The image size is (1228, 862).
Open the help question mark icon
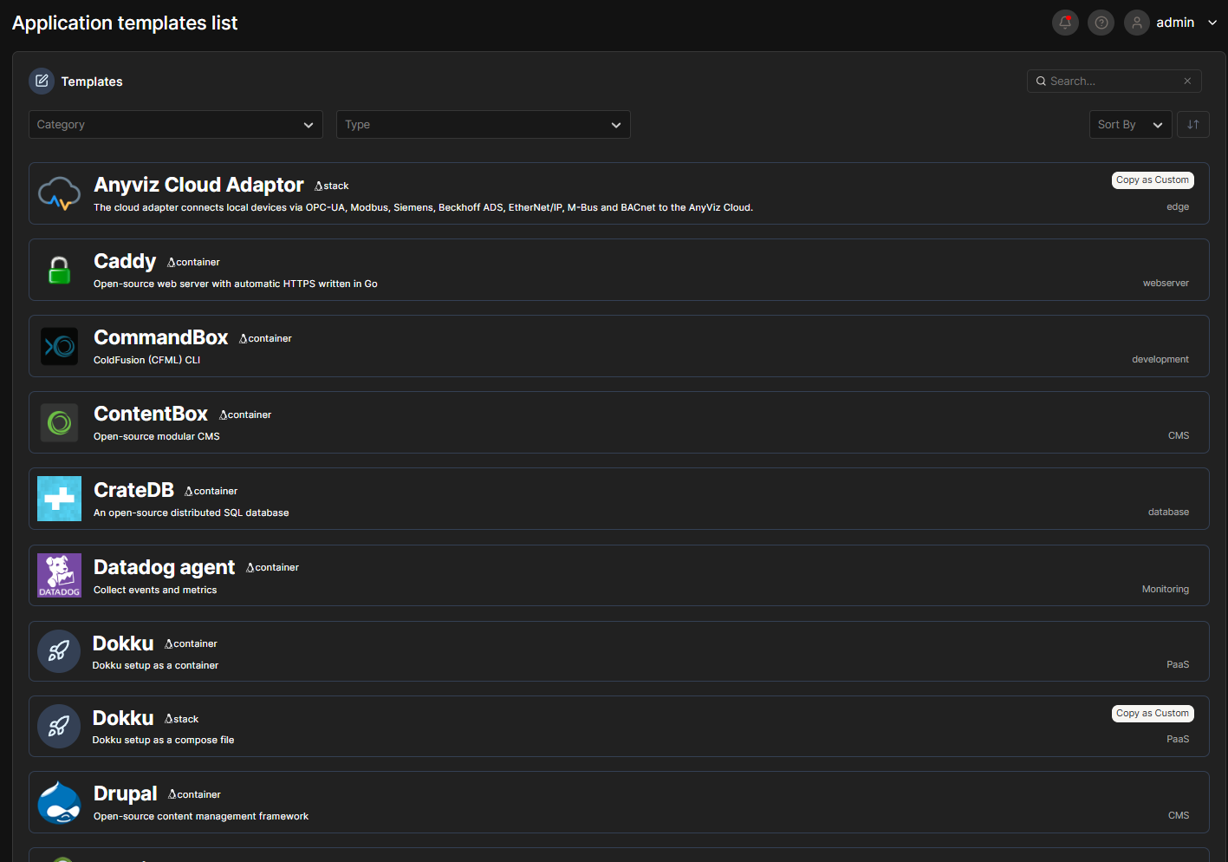click(x=1101, y=23)
